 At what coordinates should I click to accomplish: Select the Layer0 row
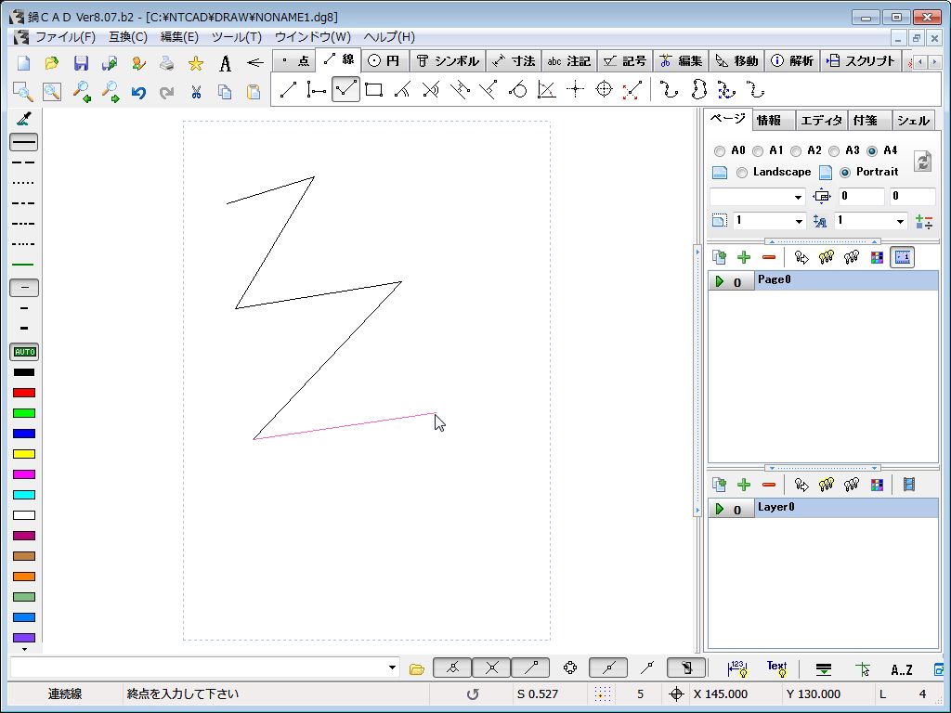(x=823, y=508)
